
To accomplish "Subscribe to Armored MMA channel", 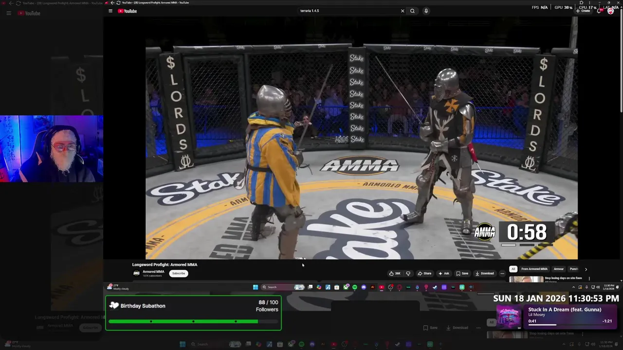I will (x=179, y=273).
